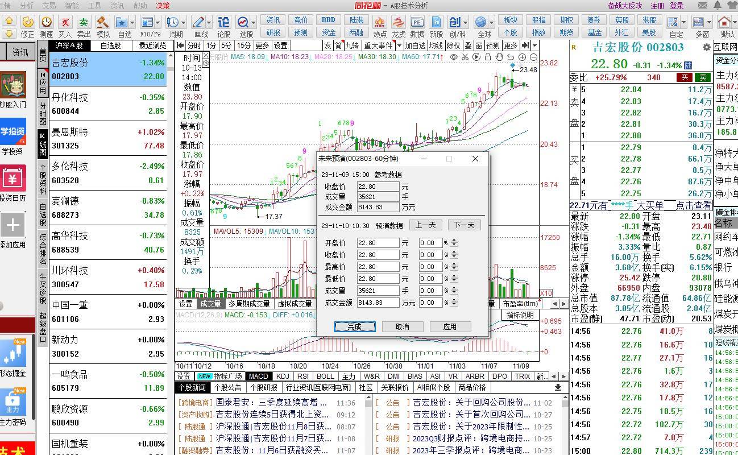Expand the 全球 dropdown arrow

pyautogui.click(x=492, y=23)
